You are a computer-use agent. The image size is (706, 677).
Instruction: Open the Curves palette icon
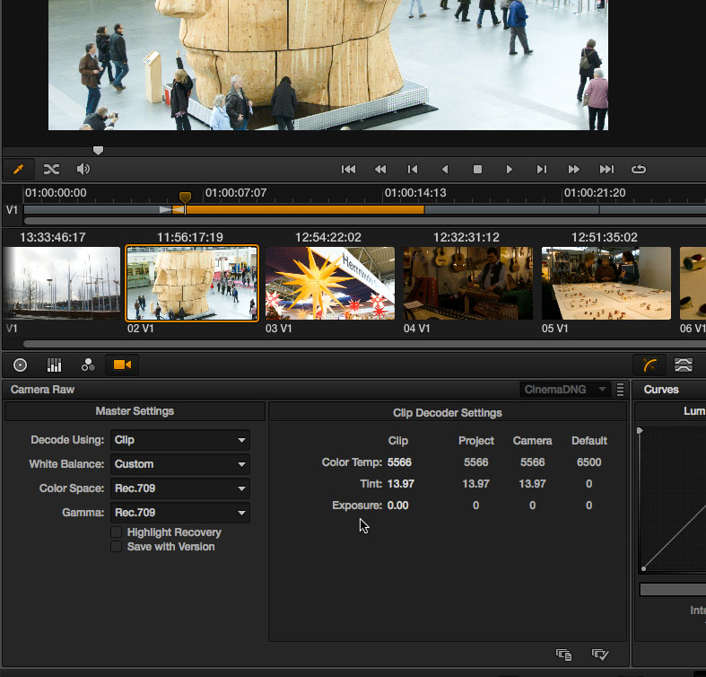(x=650, y=365)
